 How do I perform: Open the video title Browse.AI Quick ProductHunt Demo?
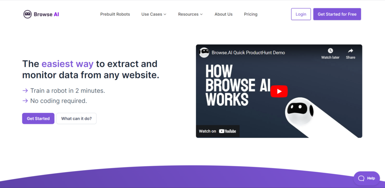click(248, 53)
